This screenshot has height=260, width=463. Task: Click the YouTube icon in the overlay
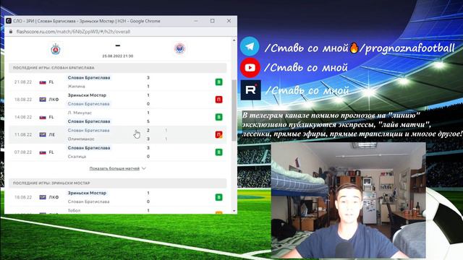pos(250,68)
